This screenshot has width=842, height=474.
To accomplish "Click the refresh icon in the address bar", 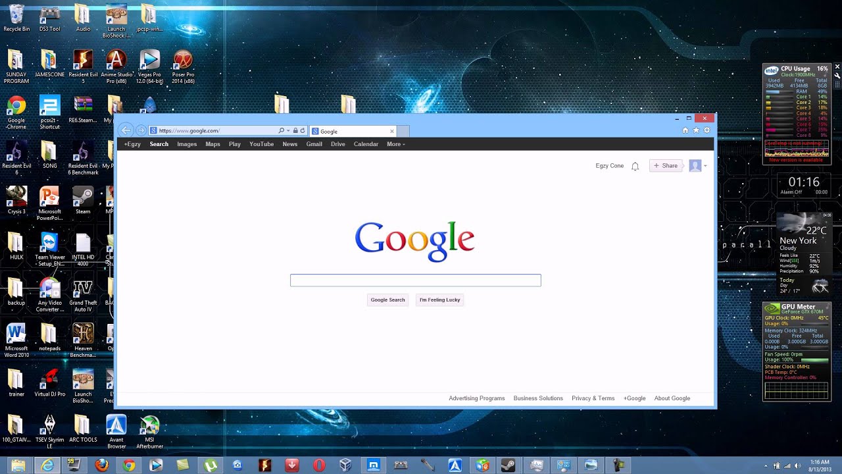I will point(303,130).
